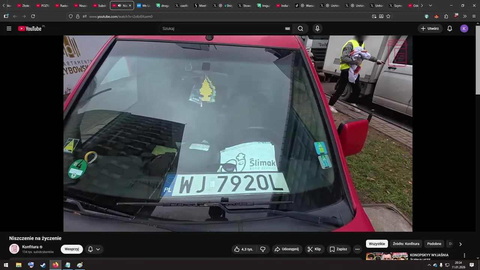The image size is (480, 270).
Task: Bookmark this page with the star
Action: click(x=388, y=16)
